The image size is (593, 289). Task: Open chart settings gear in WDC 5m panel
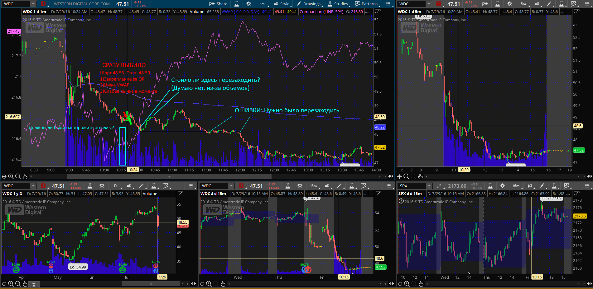(x=509, y=4)
